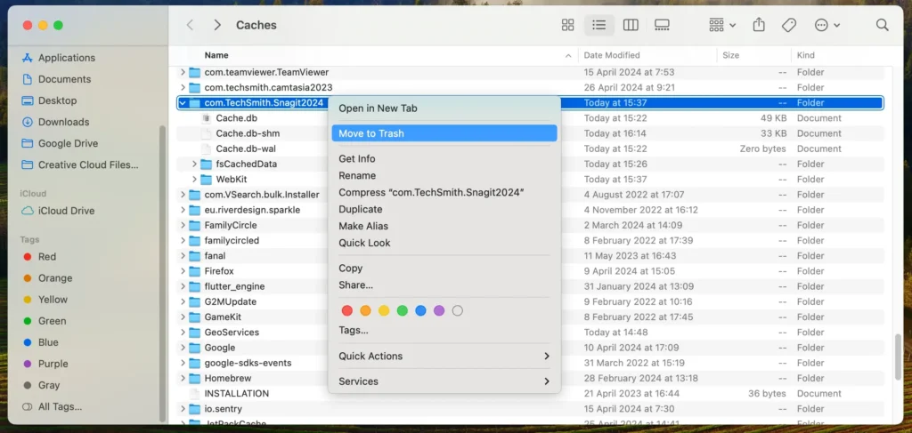Choose Open in New Tab
The width and height of the screenshot is (912, 433).
pyautogui.click(x=444, y=108)
